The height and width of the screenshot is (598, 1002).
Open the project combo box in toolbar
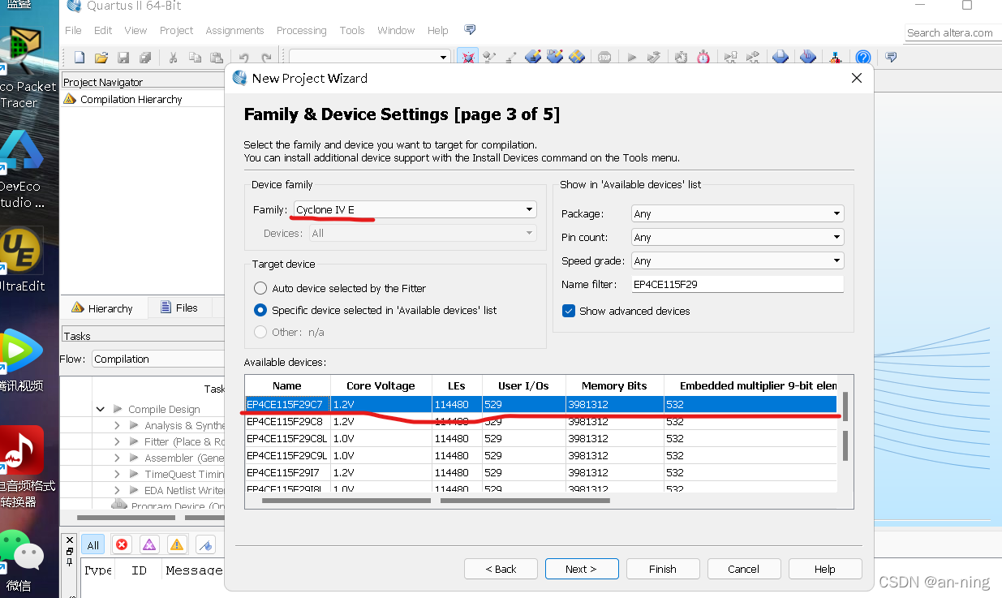pos(369,57)
